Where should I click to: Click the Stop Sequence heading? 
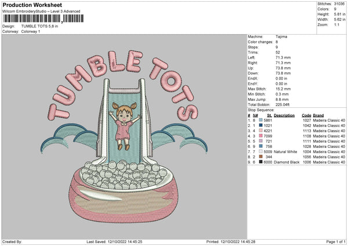260,108
